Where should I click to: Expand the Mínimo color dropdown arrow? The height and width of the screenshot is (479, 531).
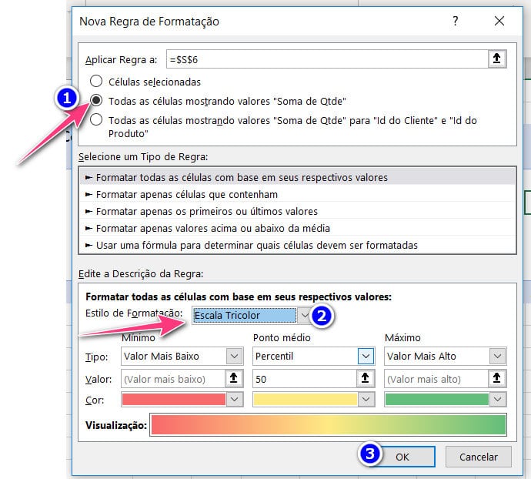[235, 400]
